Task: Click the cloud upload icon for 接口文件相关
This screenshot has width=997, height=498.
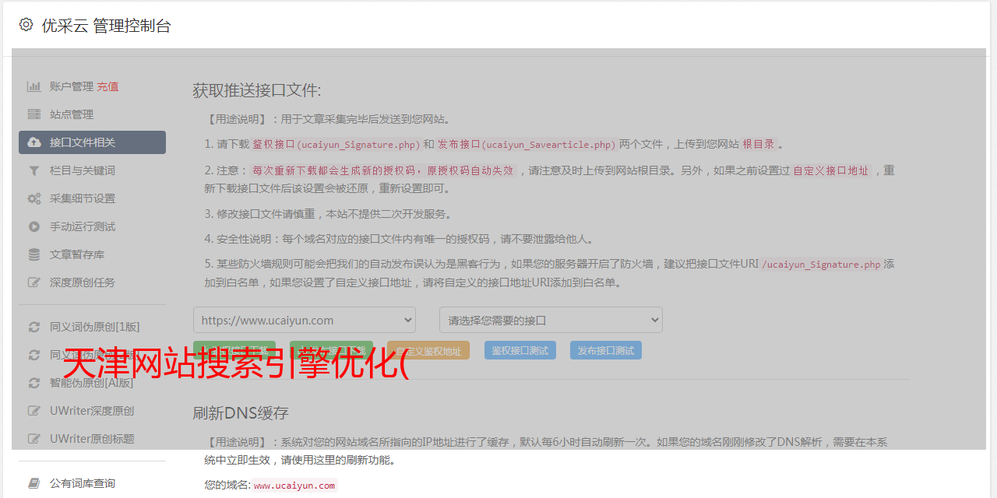Action: coord(34,142)
